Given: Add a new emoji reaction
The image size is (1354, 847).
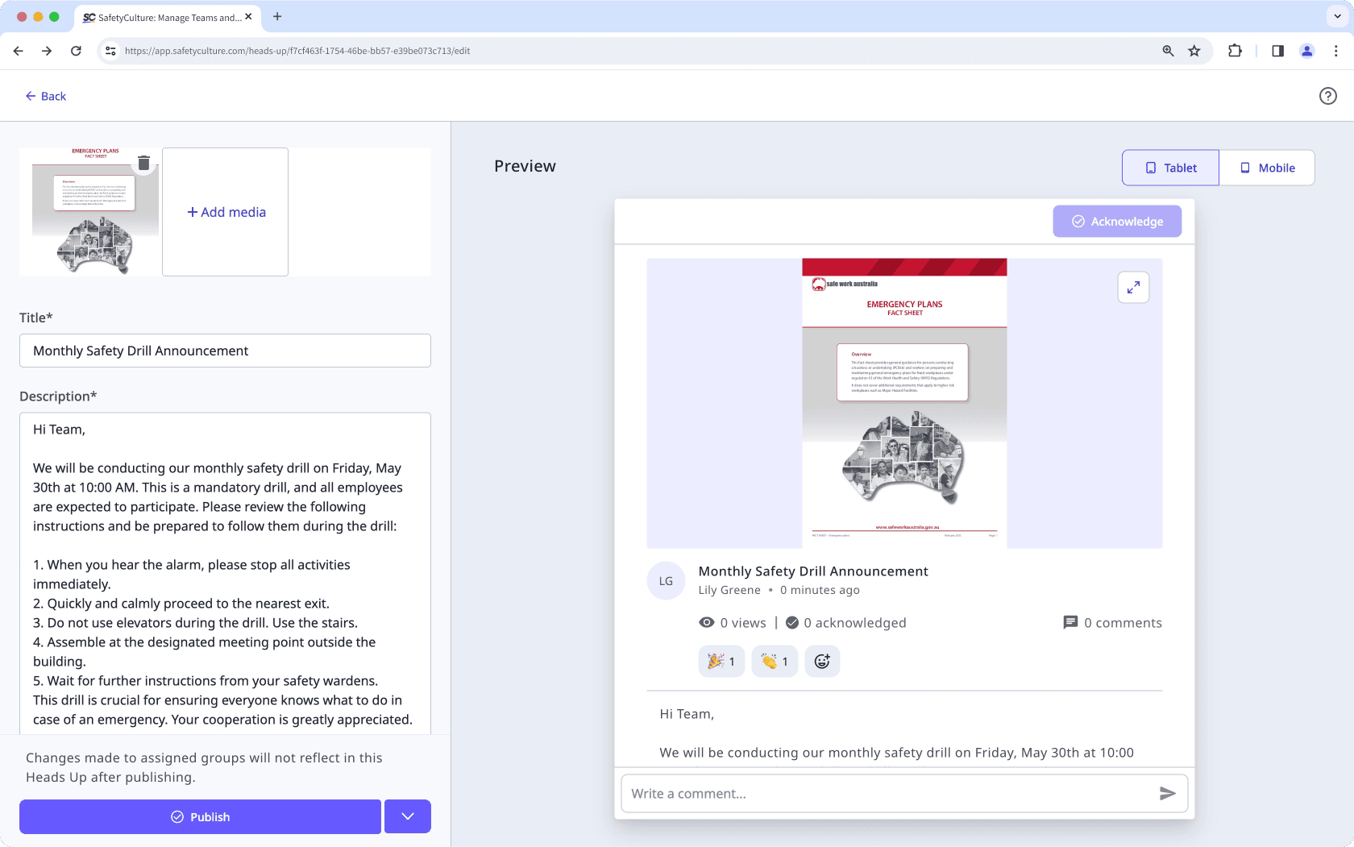Looking at the screenshot, I should [x=822, y=661].
